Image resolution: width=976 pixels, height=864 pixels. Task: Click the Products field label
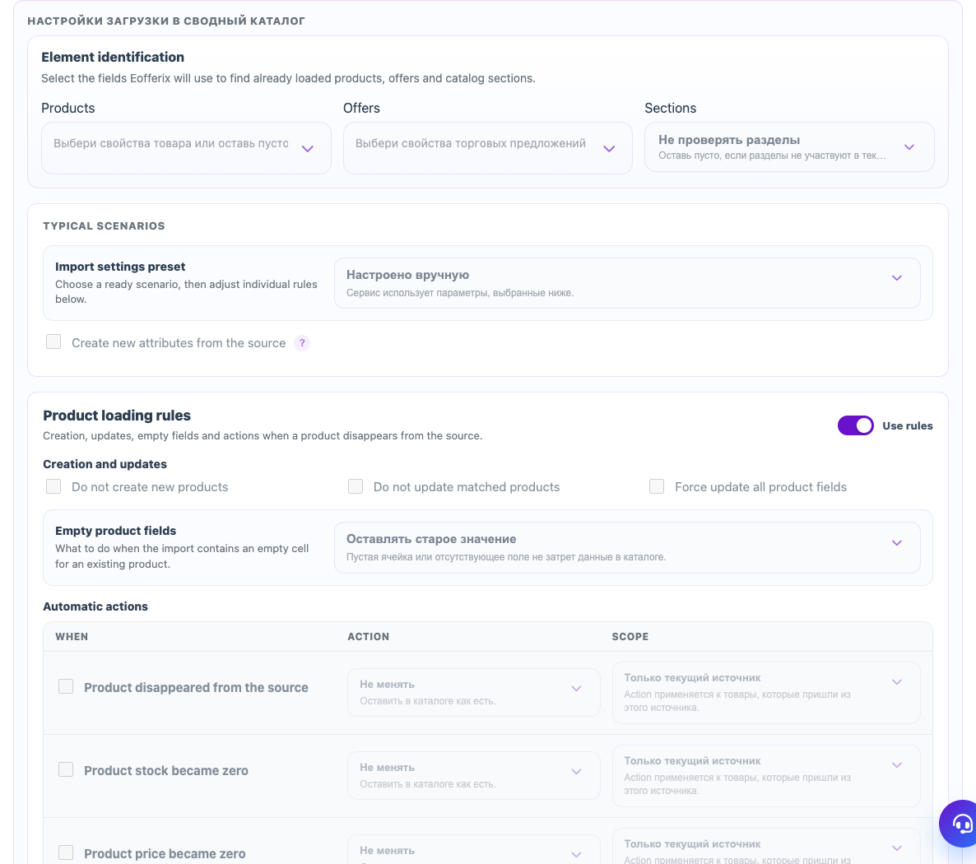tap(67, 109)
